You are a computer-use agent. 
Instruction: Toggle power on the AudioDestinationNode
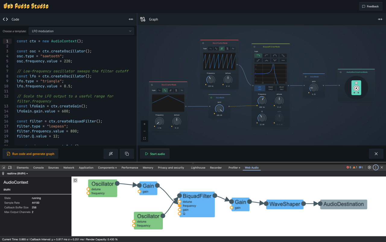340,72
